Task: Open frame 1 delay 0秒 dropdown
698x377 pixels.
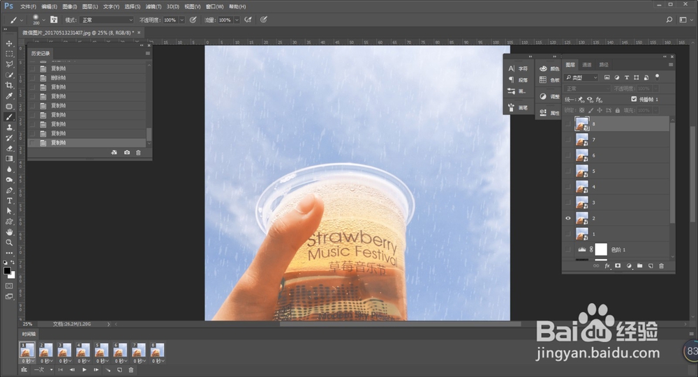Action: point(27,361)
